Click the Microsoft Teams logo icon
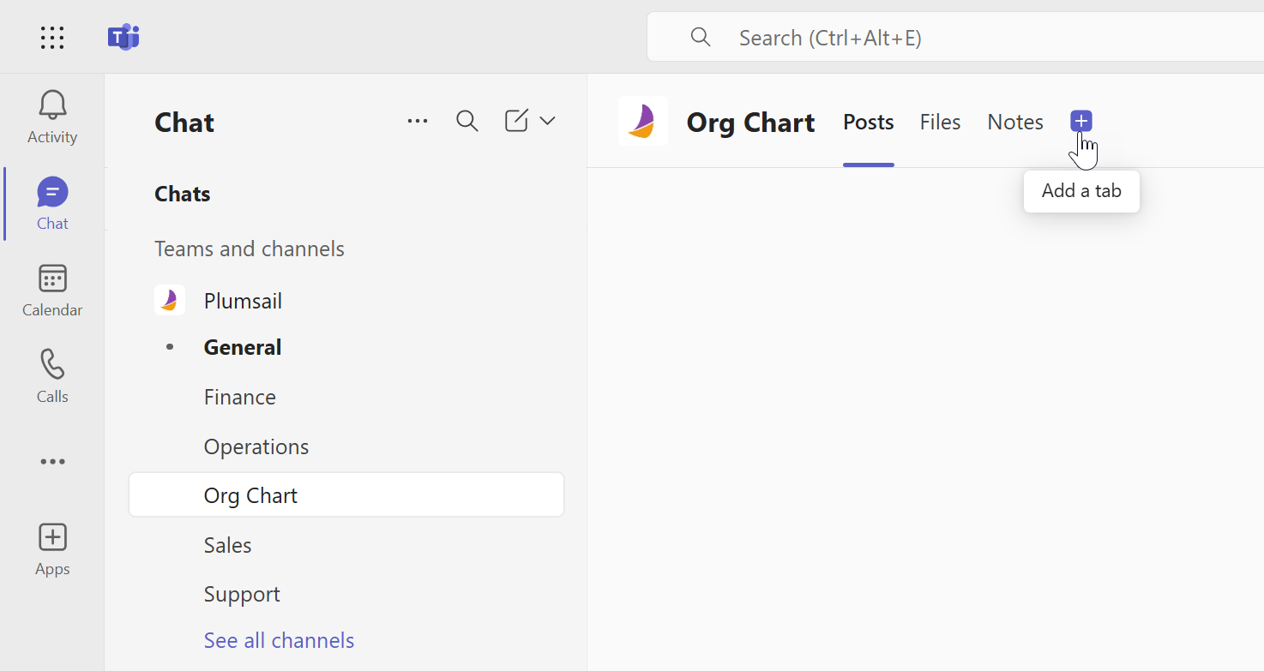1264x671 pixels. click(123, 37)
